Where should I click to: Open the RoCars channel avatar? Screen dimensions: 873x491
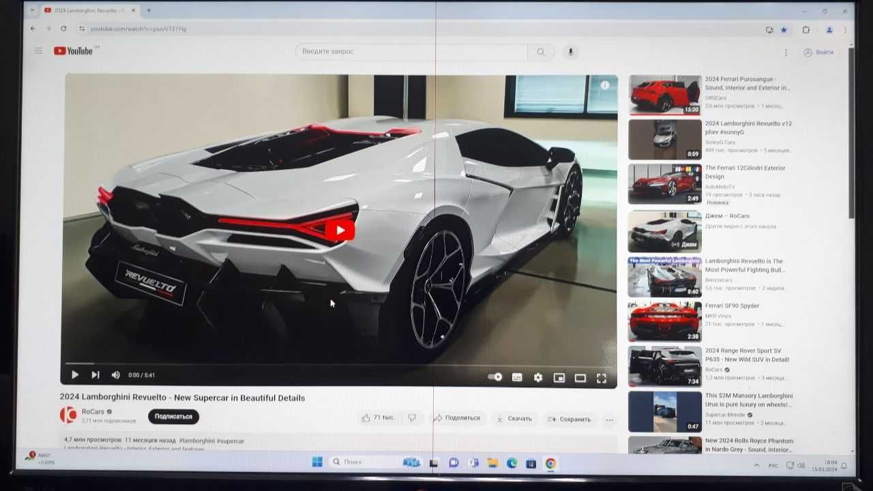click(68, 415)
